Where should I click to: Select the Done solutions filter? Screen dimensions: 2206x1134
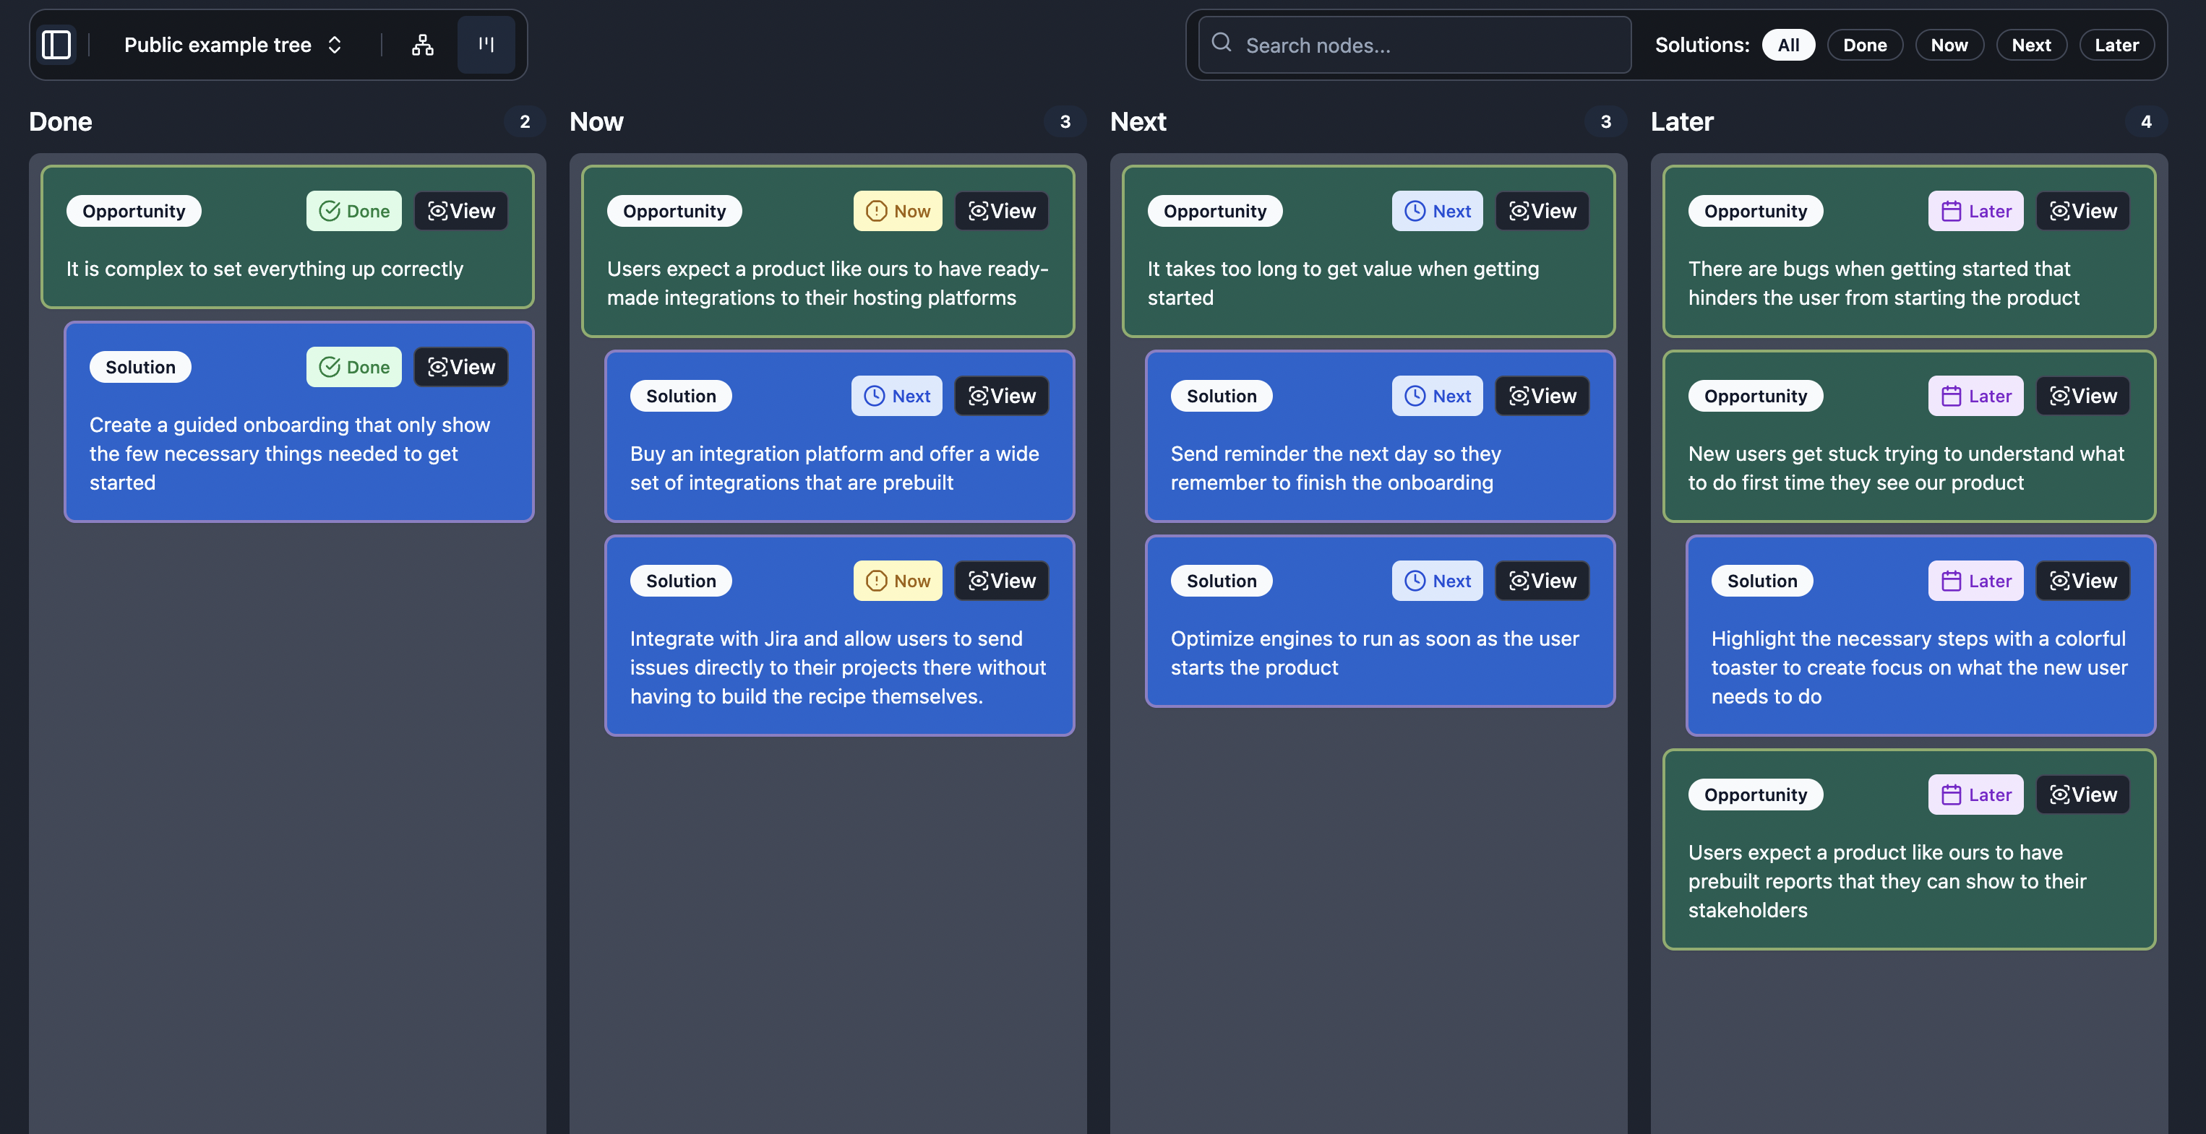pos(1864,45)
